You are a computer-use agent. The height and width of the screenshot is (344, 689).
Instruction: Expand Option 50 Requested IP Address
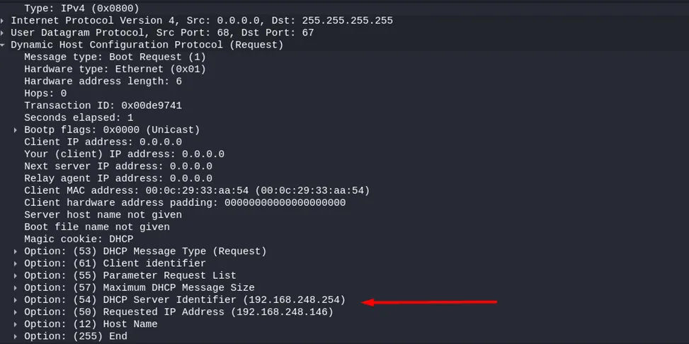point(16,312)
